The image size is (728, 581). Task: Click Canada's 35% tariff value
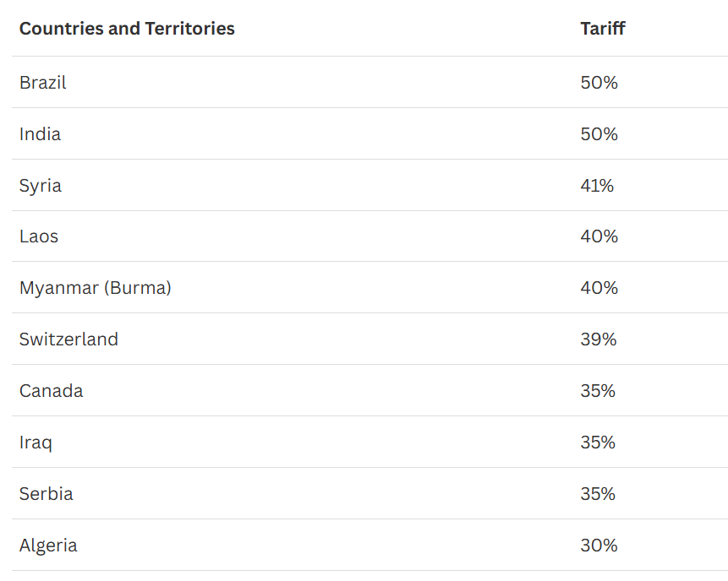pyautogui.click(x=598, y=391)
